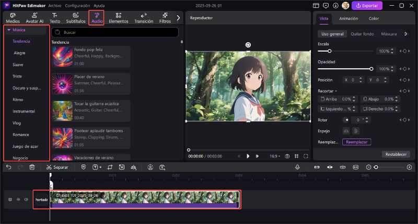Click the microphone voice-over icon
418x224 pixels.
[297, 167]
